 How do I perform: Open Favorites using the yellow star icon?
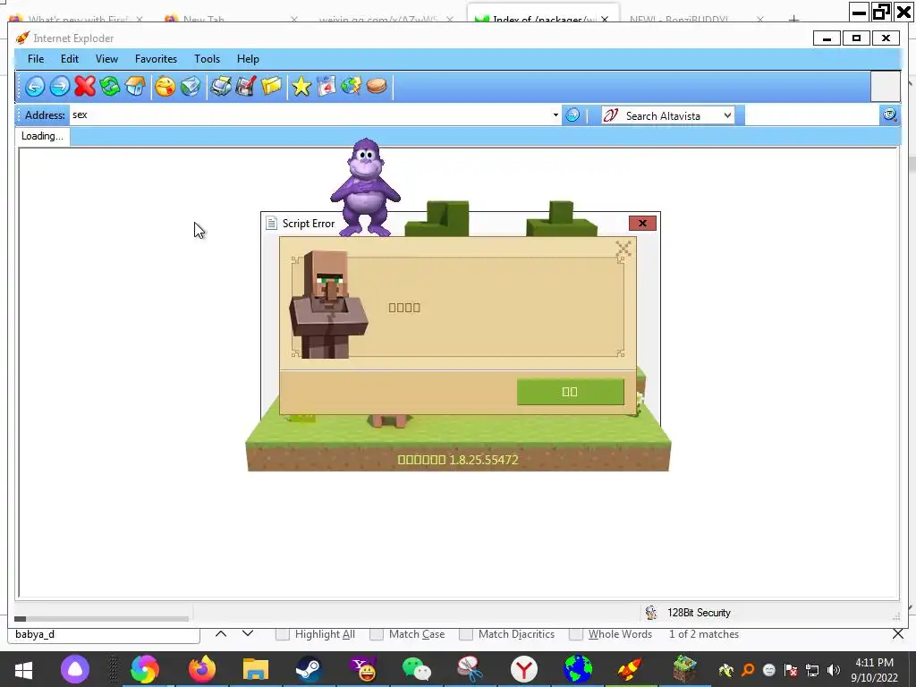pyautogui.click(x=301, y=87)
